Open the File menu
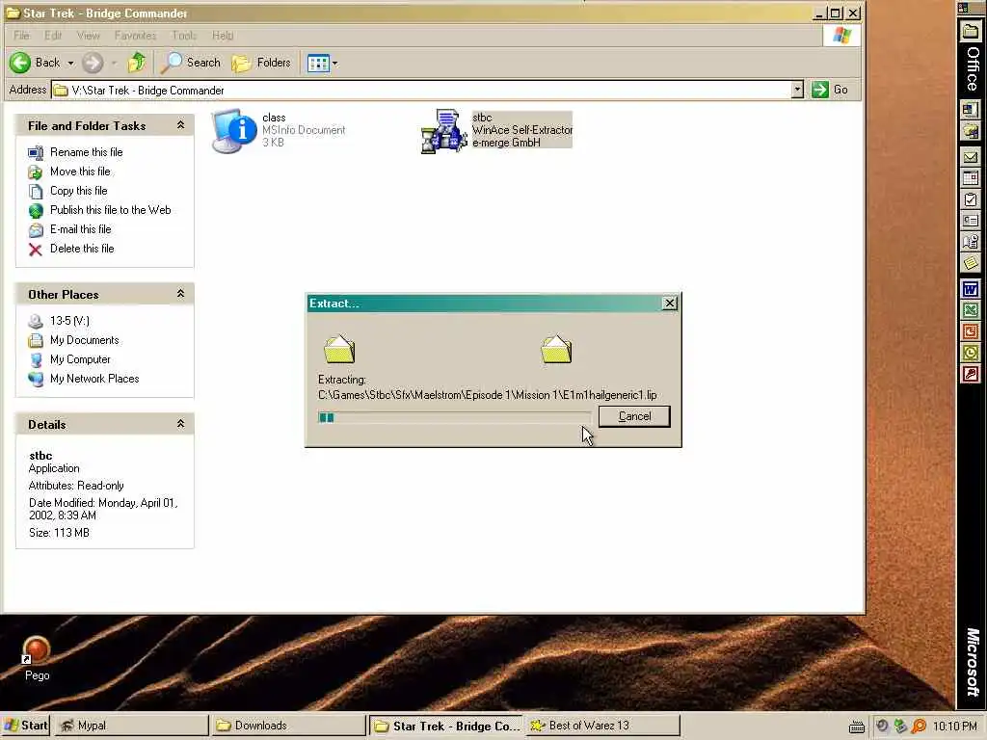Screen dimensions: 987x740 tap(21, 36)
